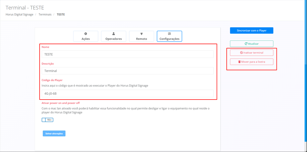The height and width of the screenshot is (152, 307).
Task: Select the Código do Player input field
Action: point(127,94)
